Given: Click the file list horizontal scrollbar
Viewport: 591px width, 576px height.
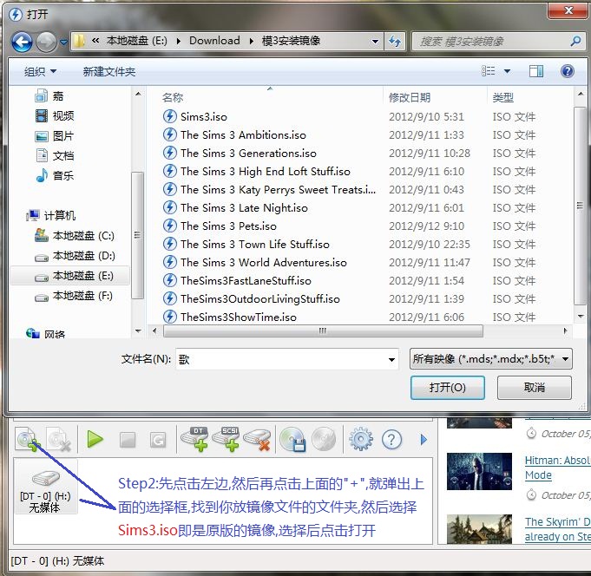Looking at the screenshot, I should 323,331.
